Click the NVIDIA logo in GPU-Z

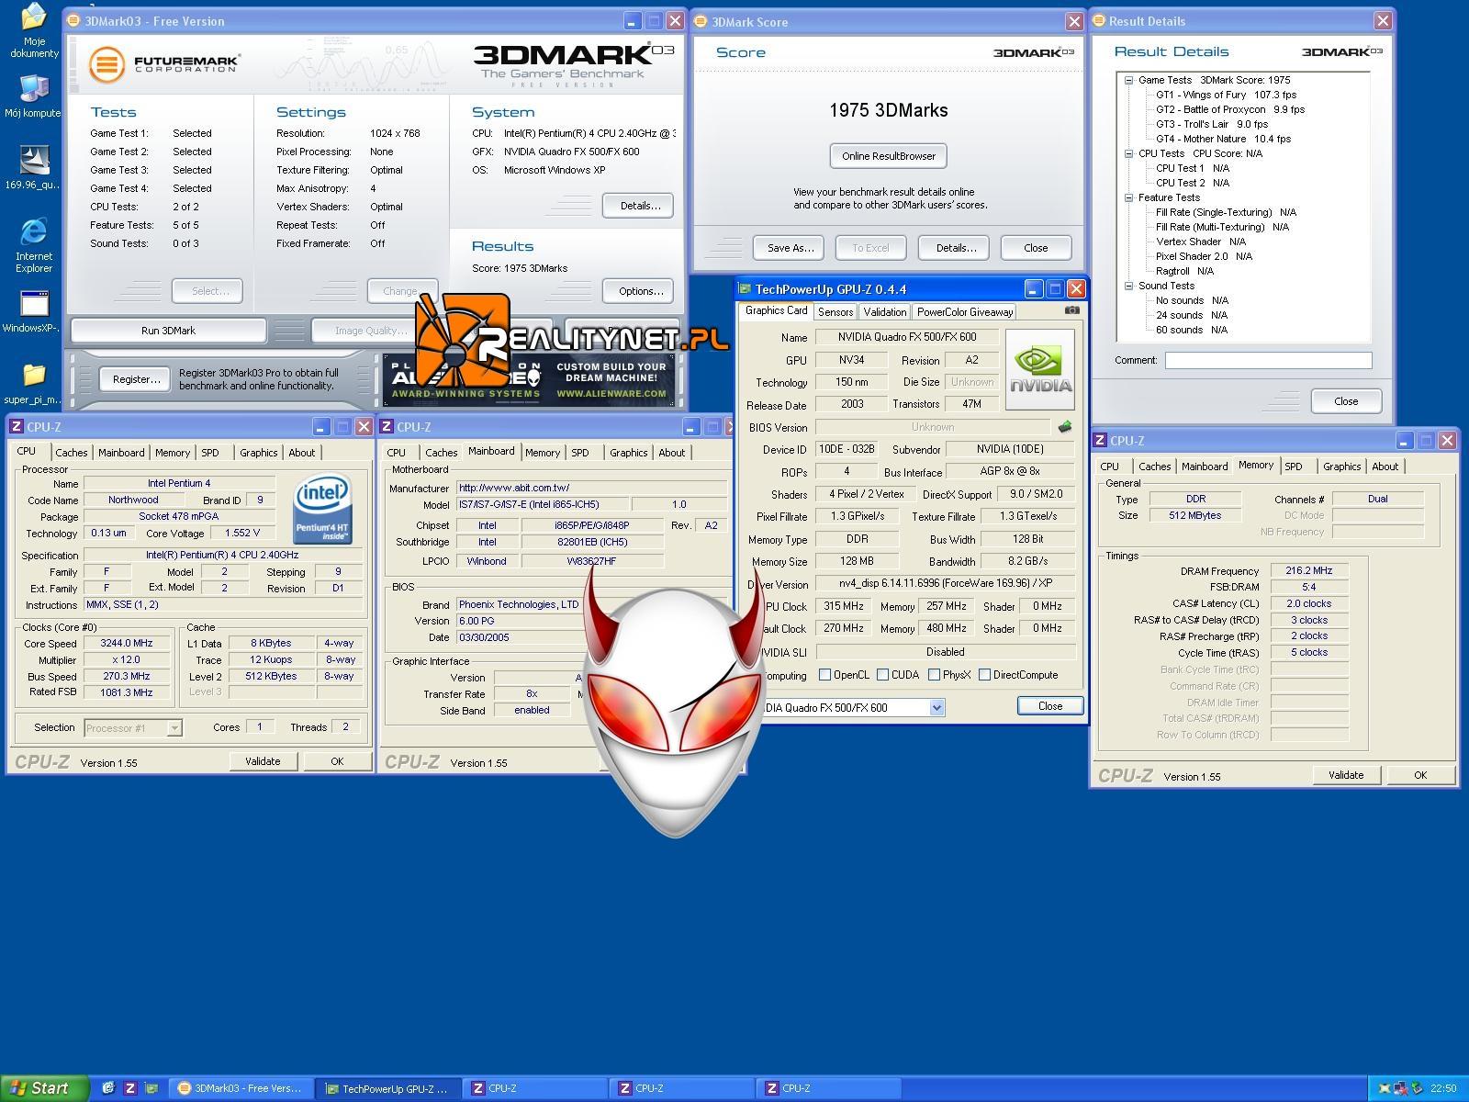(x=1040, y=369)
